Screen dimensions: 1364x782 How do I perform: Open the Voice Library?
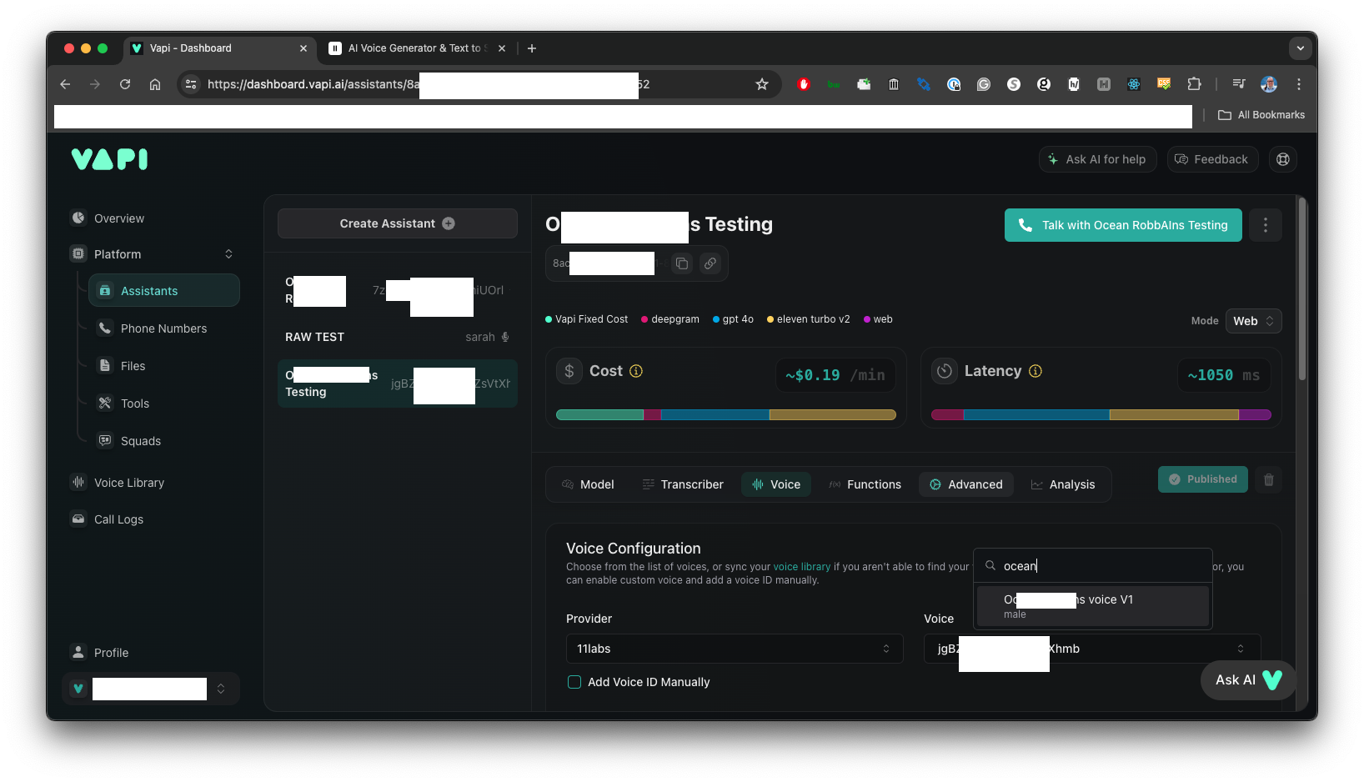(x=128, y=483)
